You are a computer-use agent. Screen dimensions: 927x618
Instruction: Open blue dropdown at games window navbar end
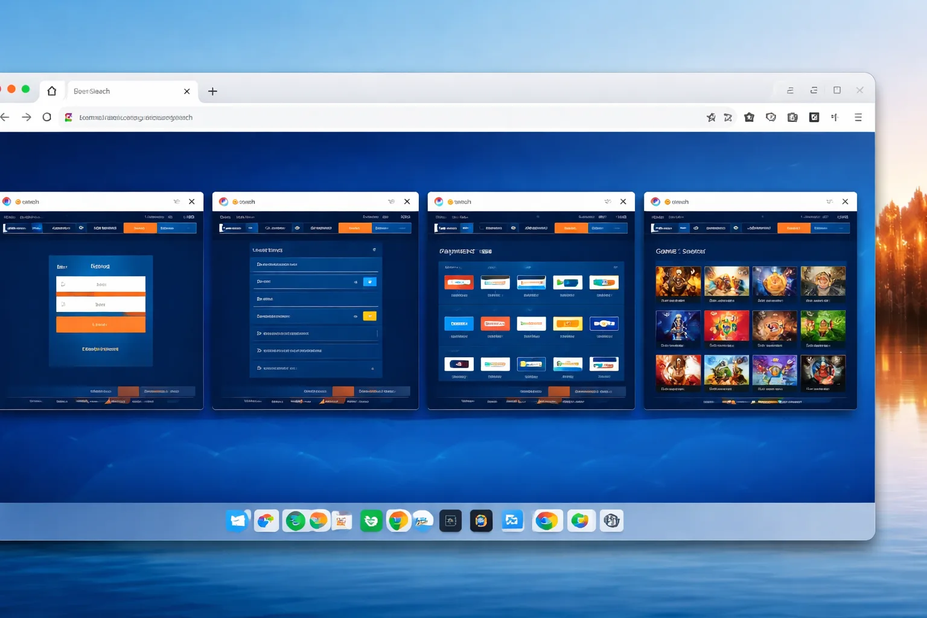[830, 228]
